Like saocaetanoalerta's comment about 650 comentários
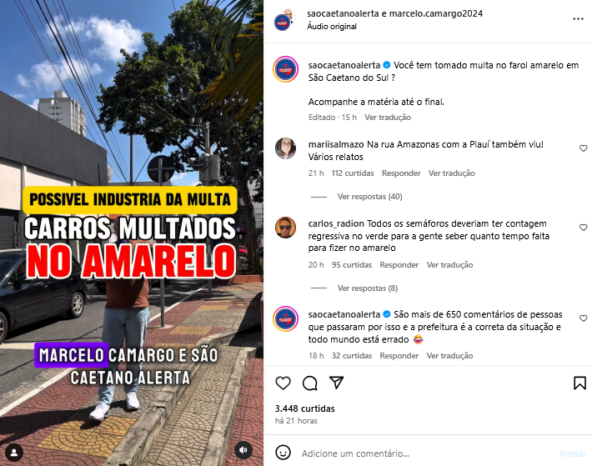 [x=584, y=318]
